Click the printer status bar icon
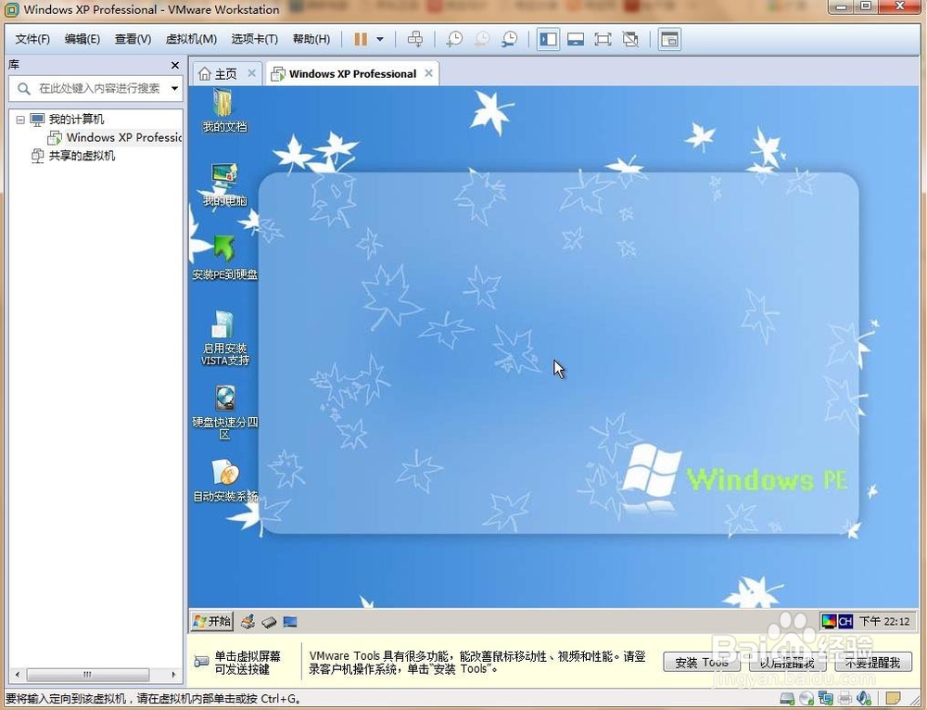Image resolution: width=927 pixels, height=710 pixels. tap(844, 700)
